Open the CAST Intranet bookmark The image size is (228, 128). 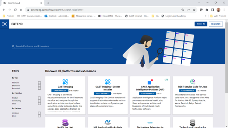137,16
